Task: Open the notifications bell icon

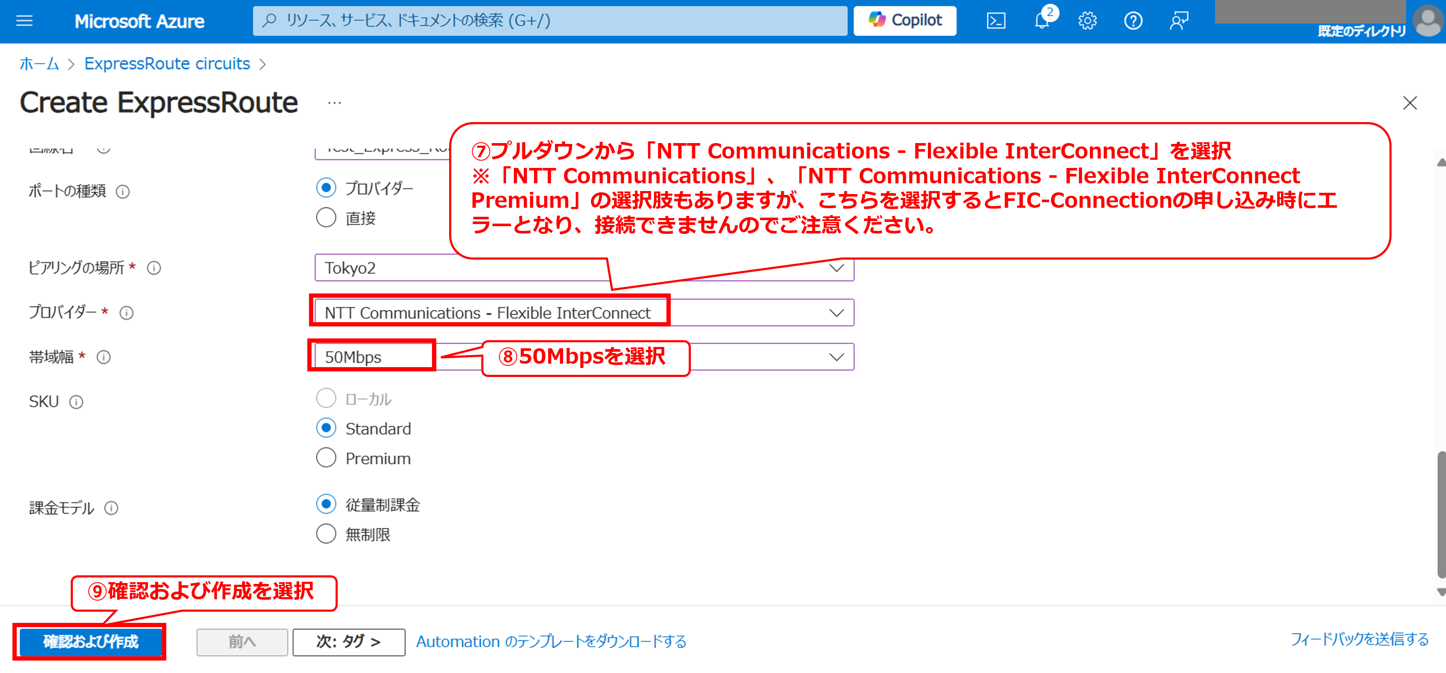Action: [1042, 21]
